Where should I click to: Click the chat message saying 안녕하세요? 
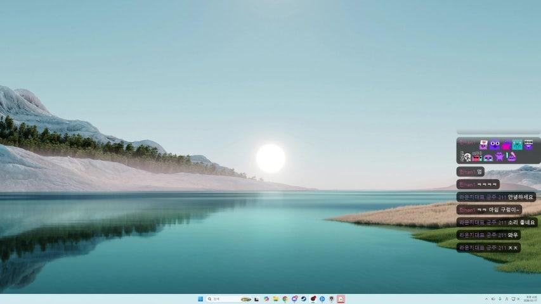point(496,197)
